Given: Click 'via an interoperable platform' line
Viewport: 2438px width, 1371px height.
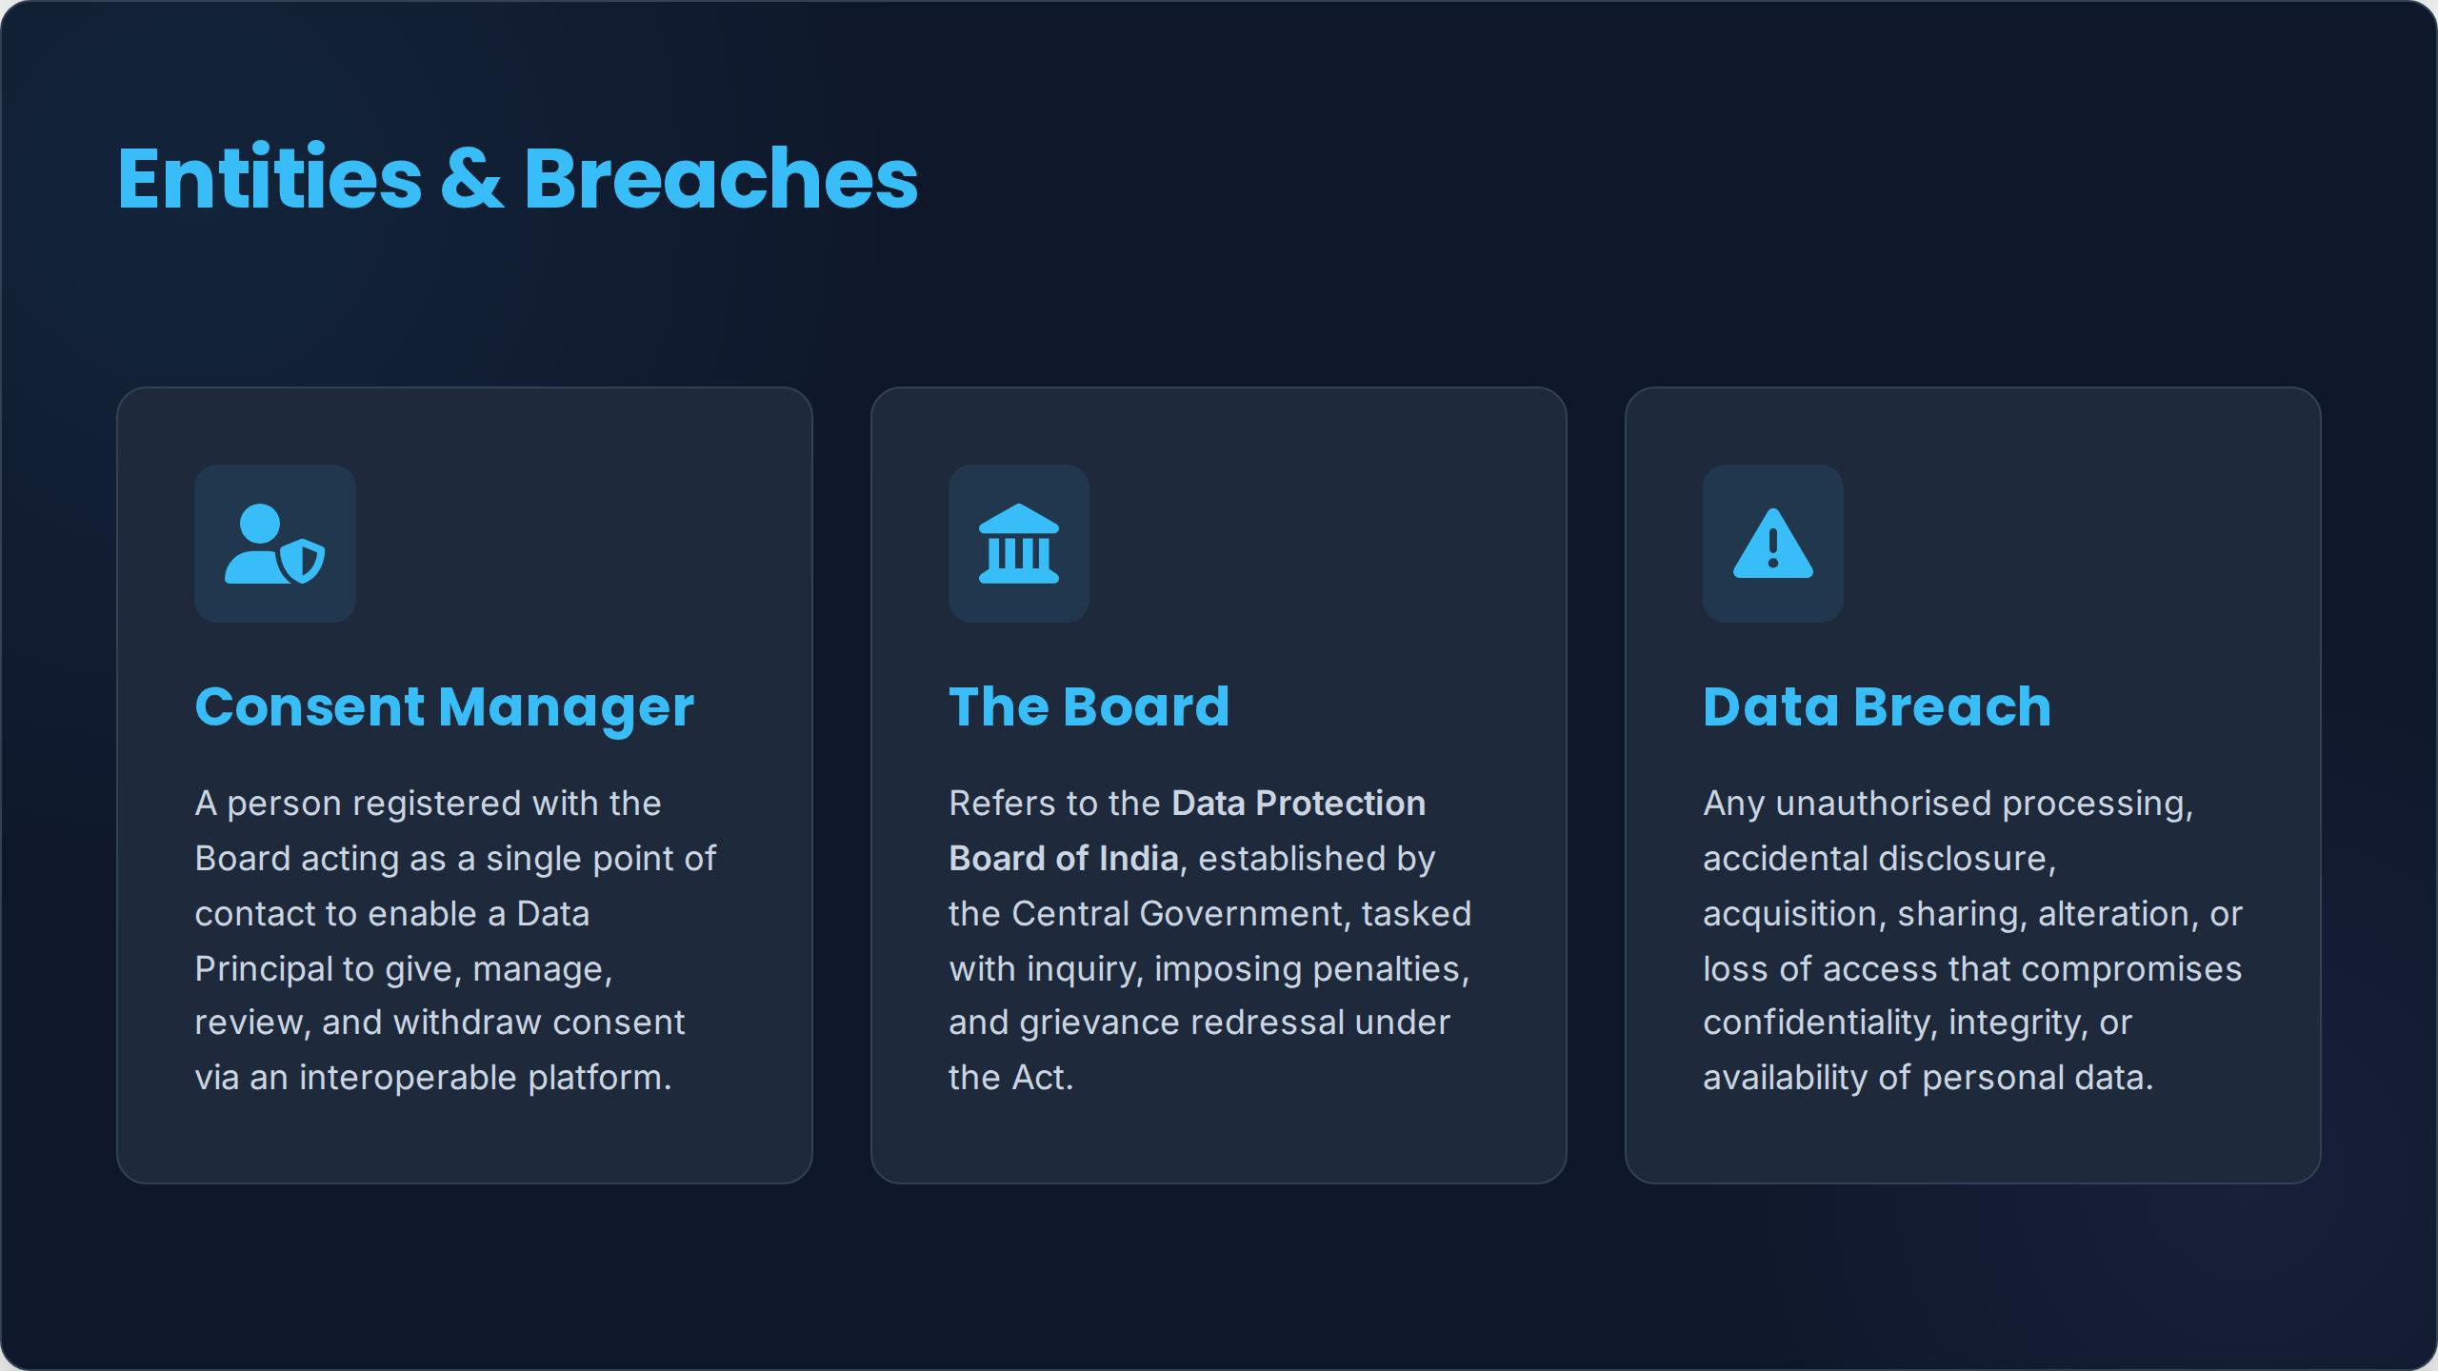Looking at the screenshot, I should 433,1078.
